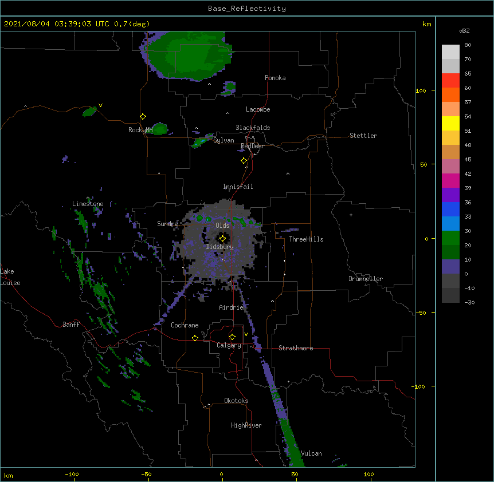Click the 80 value on the dBZ scale
Screen dimensions: 494x482
pyautogui.click(x=468, y=45)
